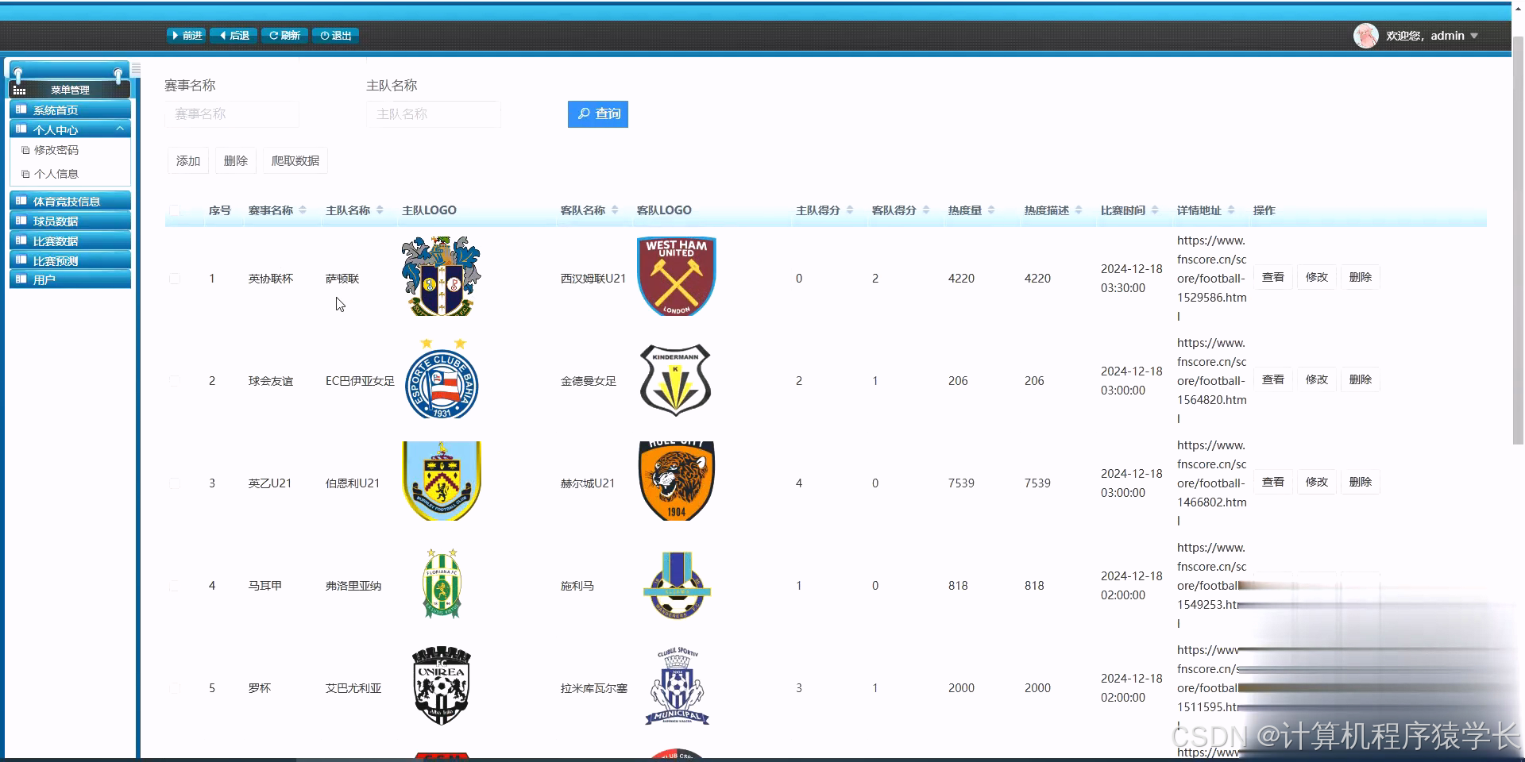Select the 2024-12-18 03:30:00 match time
Image resolution: width=1525 pixels, height=762 pixels.
(1132, 279)
